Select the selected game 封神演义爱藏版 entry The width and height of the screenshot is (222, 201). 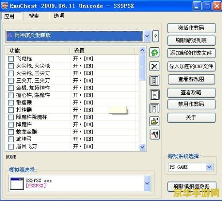(x=75, y=36)
